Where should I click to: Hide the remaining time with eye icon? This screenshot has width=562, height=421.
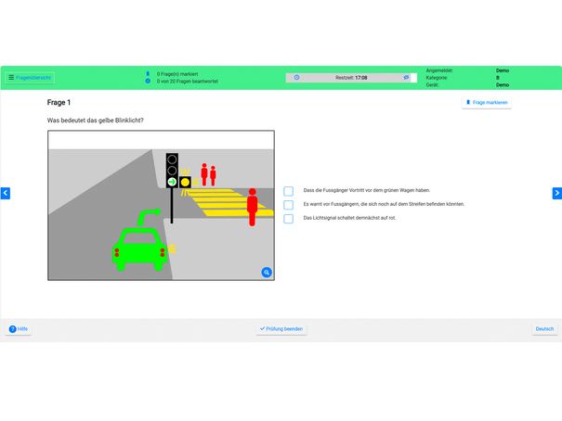(x=406, y=77)
